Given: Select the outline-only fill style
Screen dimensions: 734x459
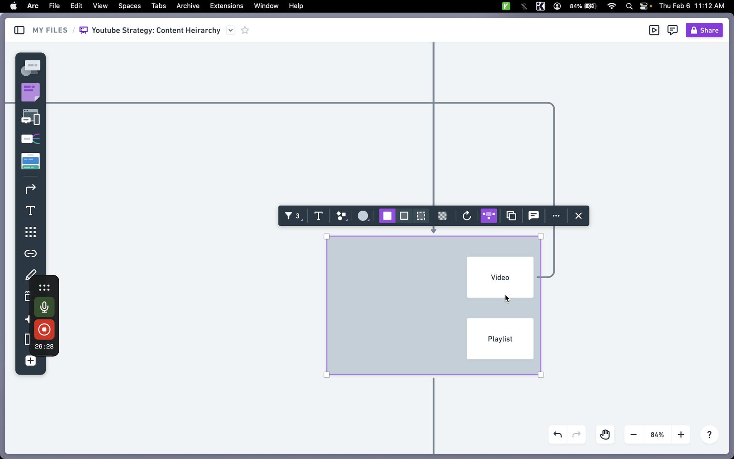Looking at the screenshot, I should [404, 216].
